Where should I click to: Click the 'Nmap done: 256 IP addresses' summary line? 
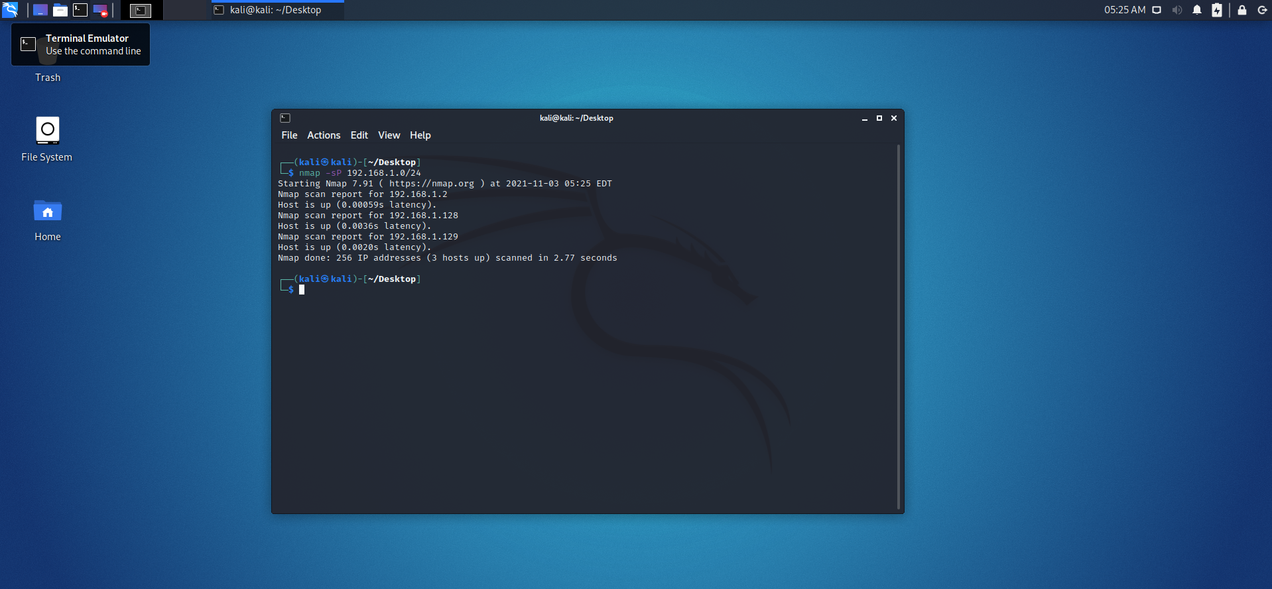click(448, 258)
